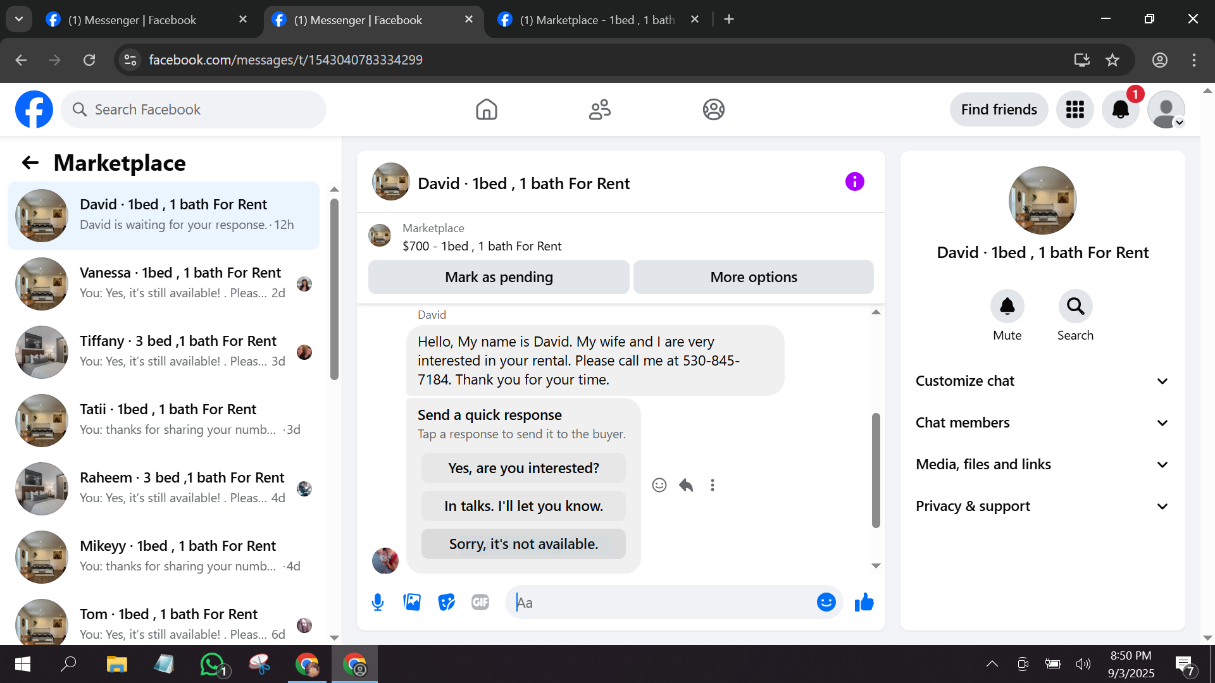Open the tab search dropdown in Chrome
The width and height of the screenshot is (1215, 683).
(19, 20)
